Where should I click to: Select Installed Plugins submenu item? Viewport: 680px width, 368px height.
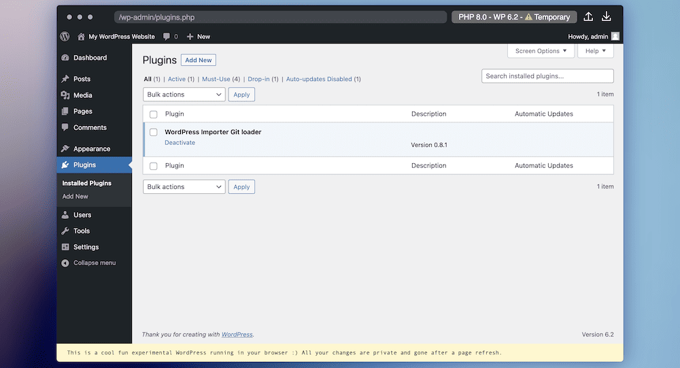point(87,183)
